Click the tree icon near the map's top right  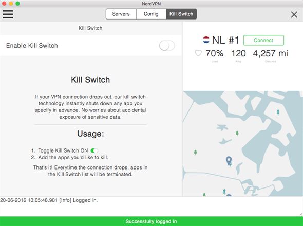tap(278, 112)
